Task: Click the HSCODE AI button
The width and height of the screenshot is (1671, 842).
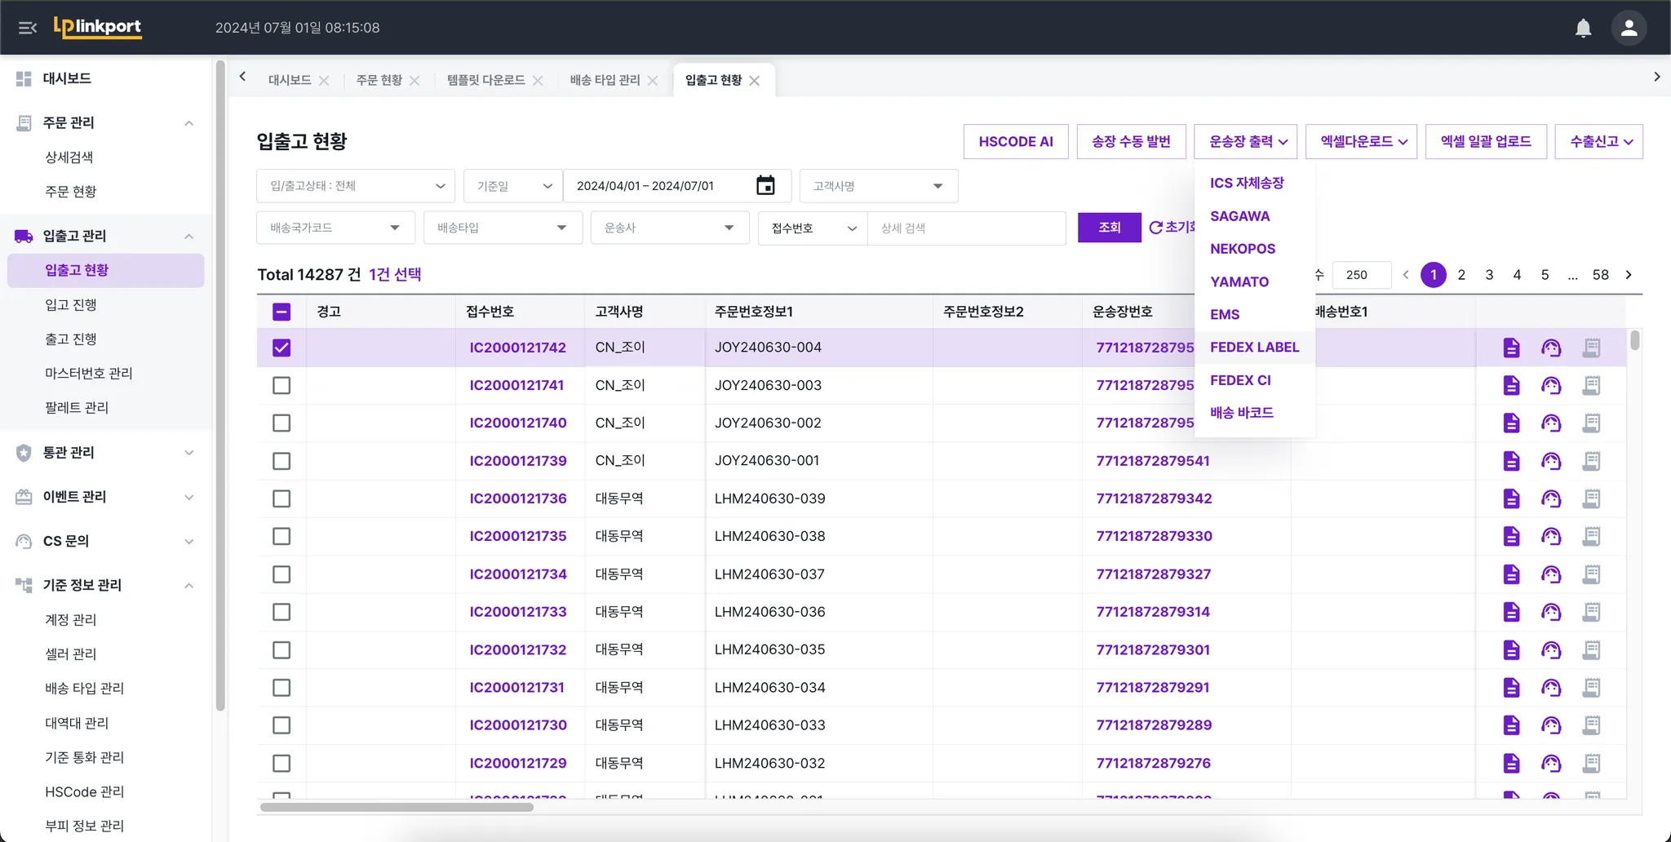Action: (1015, 142)
